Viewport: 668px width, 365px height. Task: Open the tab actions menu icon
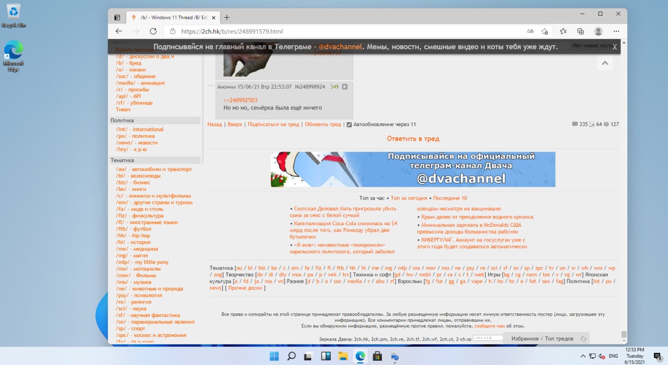117,17
